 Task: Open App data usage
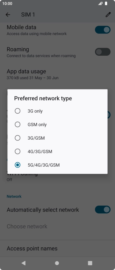pos(57,74)
